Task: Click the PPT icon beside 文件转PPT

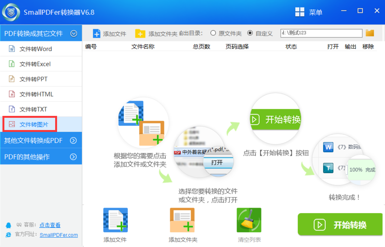Action: (x=12, y=79)
